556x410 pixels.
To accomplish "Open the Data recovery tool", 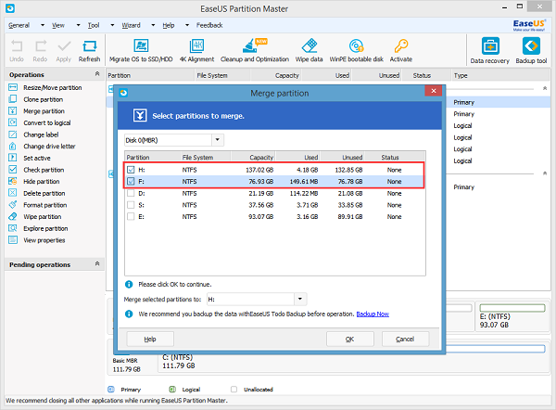I will click(x=488, y=47).
